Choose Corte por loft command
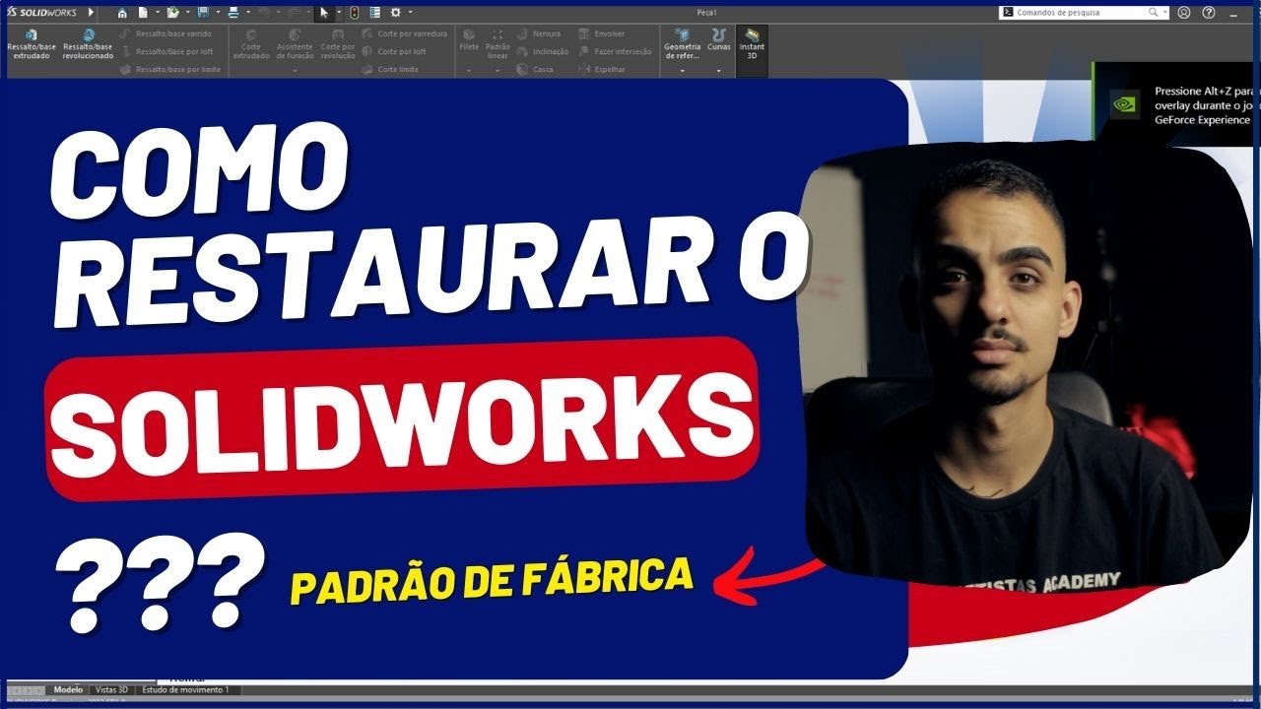 coord(394,51)
